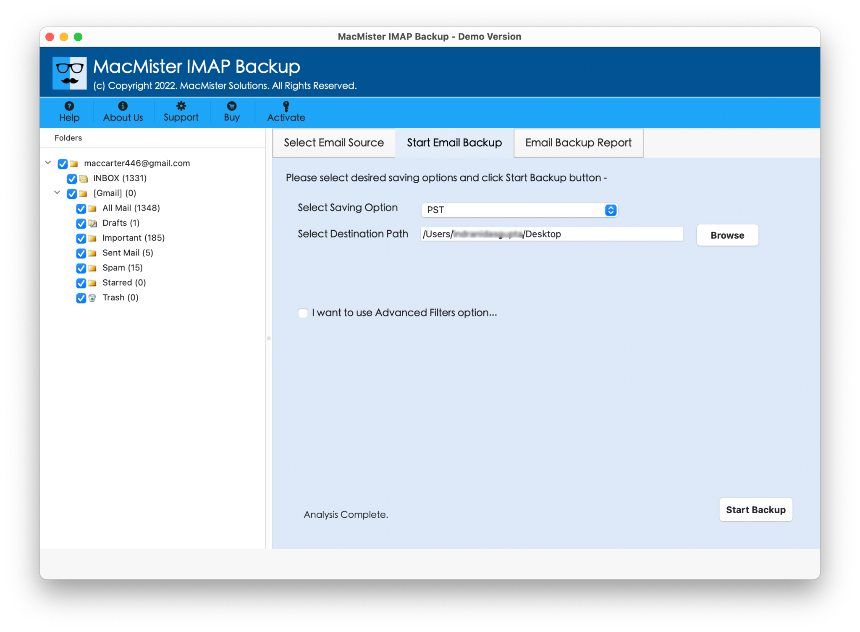Click the Browse button
The image size is (860, 632).
pyautogui.click(x=727, y=235)
